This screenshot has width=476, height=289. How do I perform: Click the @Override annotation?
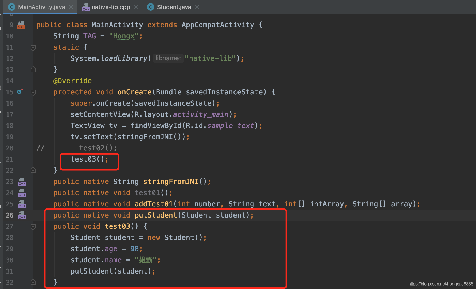tap(72, 81)
